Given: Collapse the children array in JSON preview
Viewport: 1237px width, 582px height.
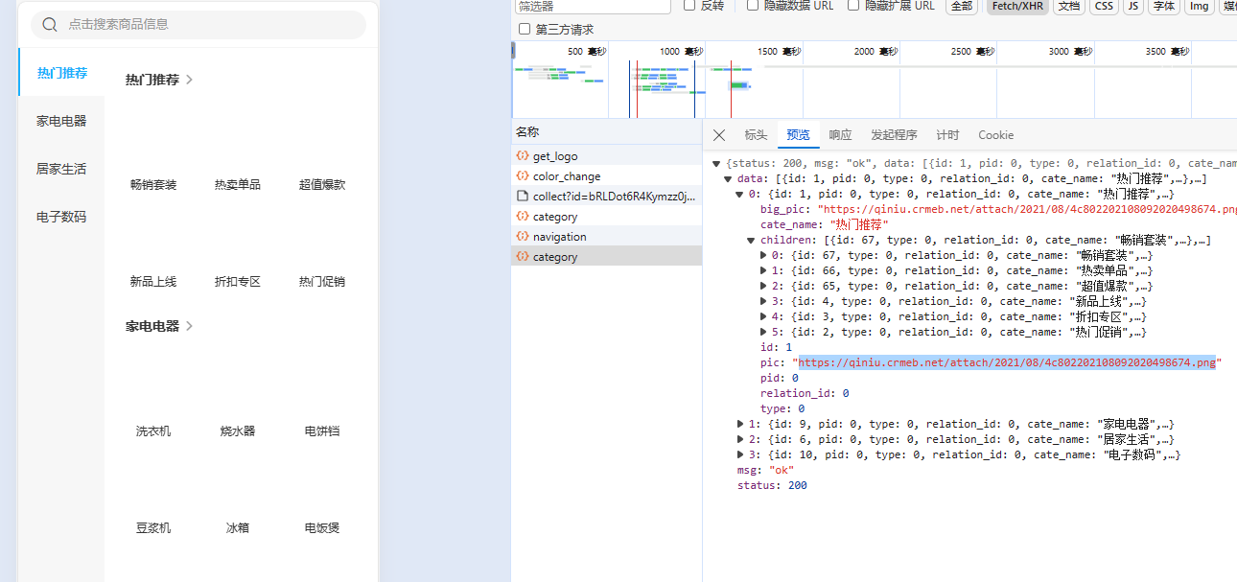Looking at the screenshot, I should [x=752, y=240].
